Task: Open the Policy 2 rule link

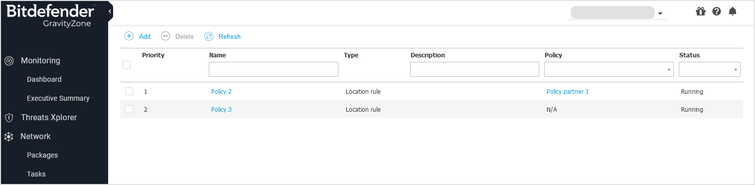Action: click(x=221, y=92)
